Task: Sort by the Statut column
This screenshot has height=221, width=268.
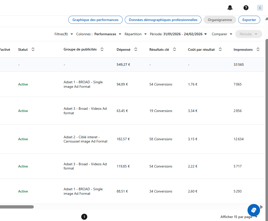Action: (x=33, y=49)
